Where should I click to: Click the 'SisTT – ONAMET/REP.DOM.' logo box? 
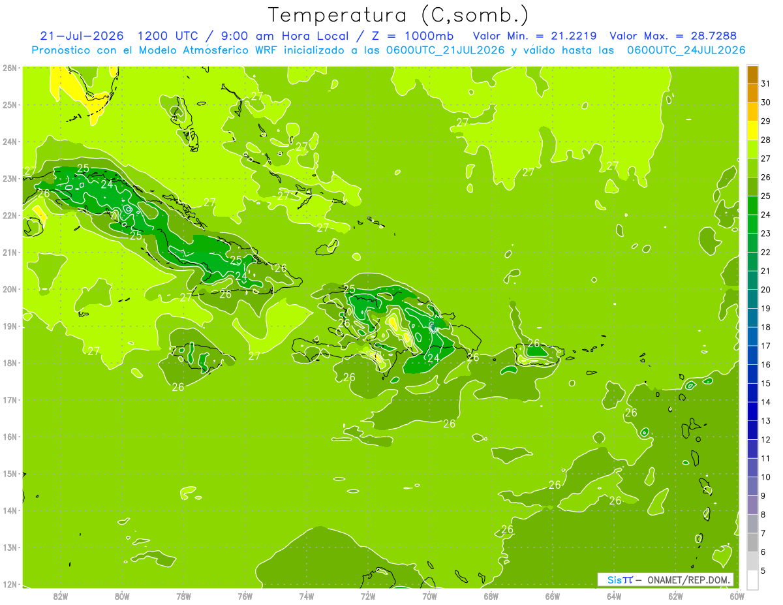click(x=666, y=580)
